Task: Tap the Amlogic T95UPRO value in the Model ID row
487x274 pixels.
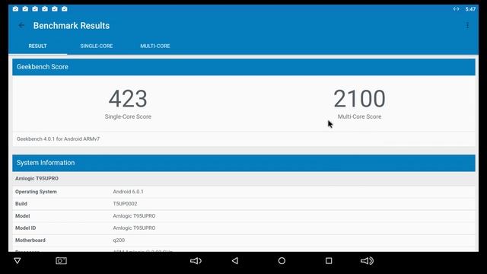Action: [134, 228]
